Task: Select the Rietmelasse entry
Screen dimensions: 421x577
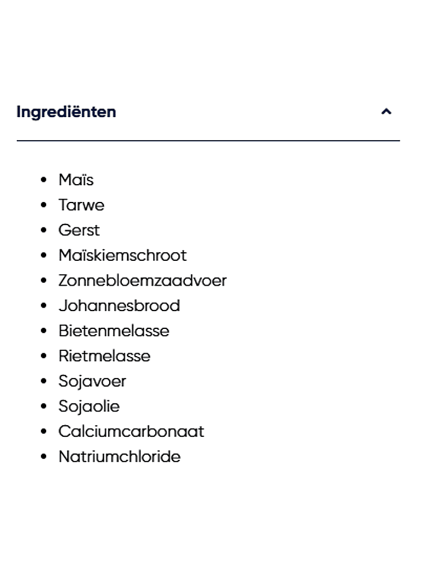Action: pos(104,356)
